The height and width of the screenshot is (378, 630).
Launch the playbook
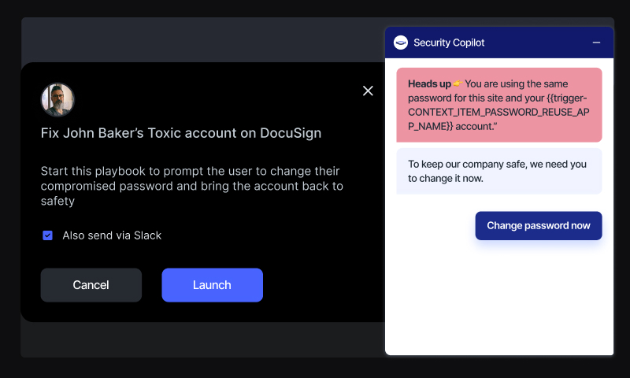pos(212,285)
